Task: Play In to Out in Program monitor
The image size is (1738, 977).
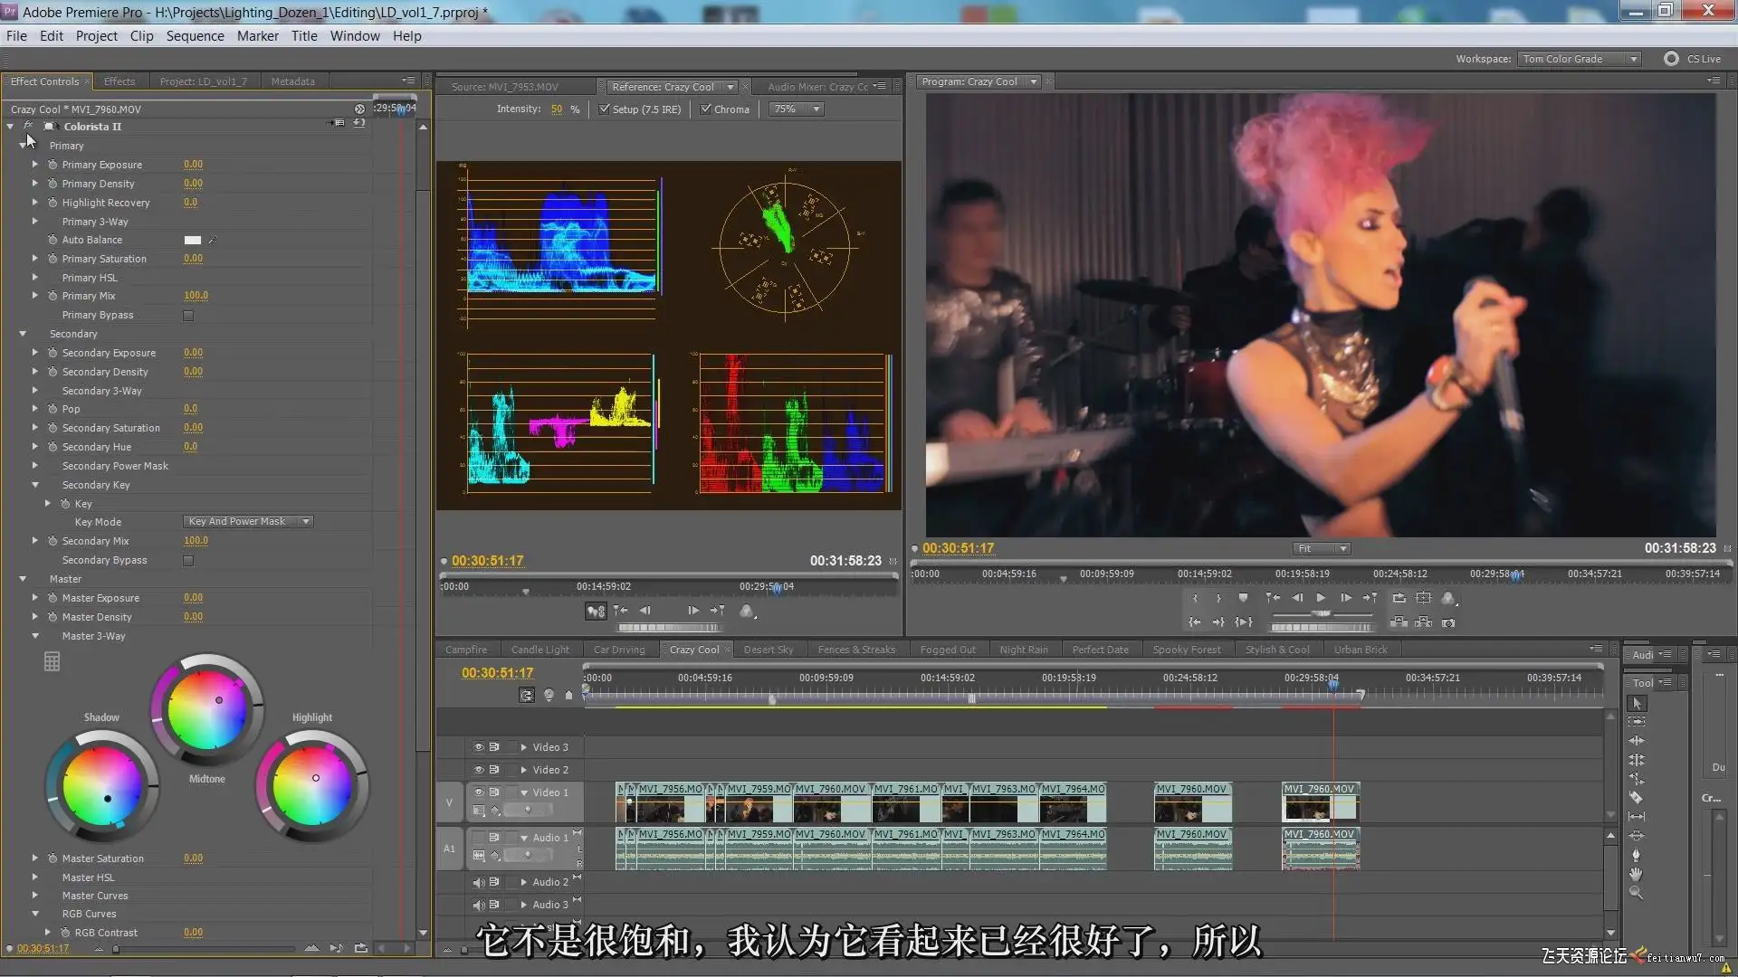Action: pyautogui.click(x=1244, y=622)
